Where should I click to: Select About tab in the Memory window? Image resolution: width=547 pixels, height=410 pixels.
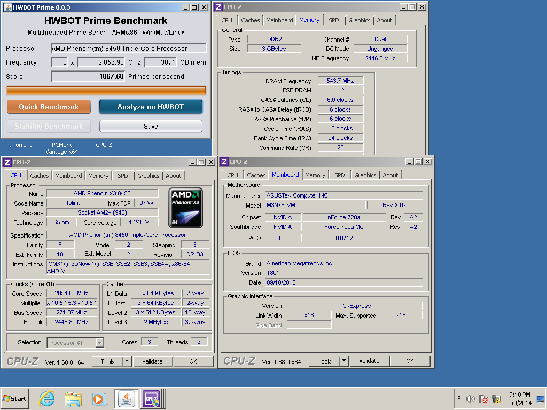[385, 20]
